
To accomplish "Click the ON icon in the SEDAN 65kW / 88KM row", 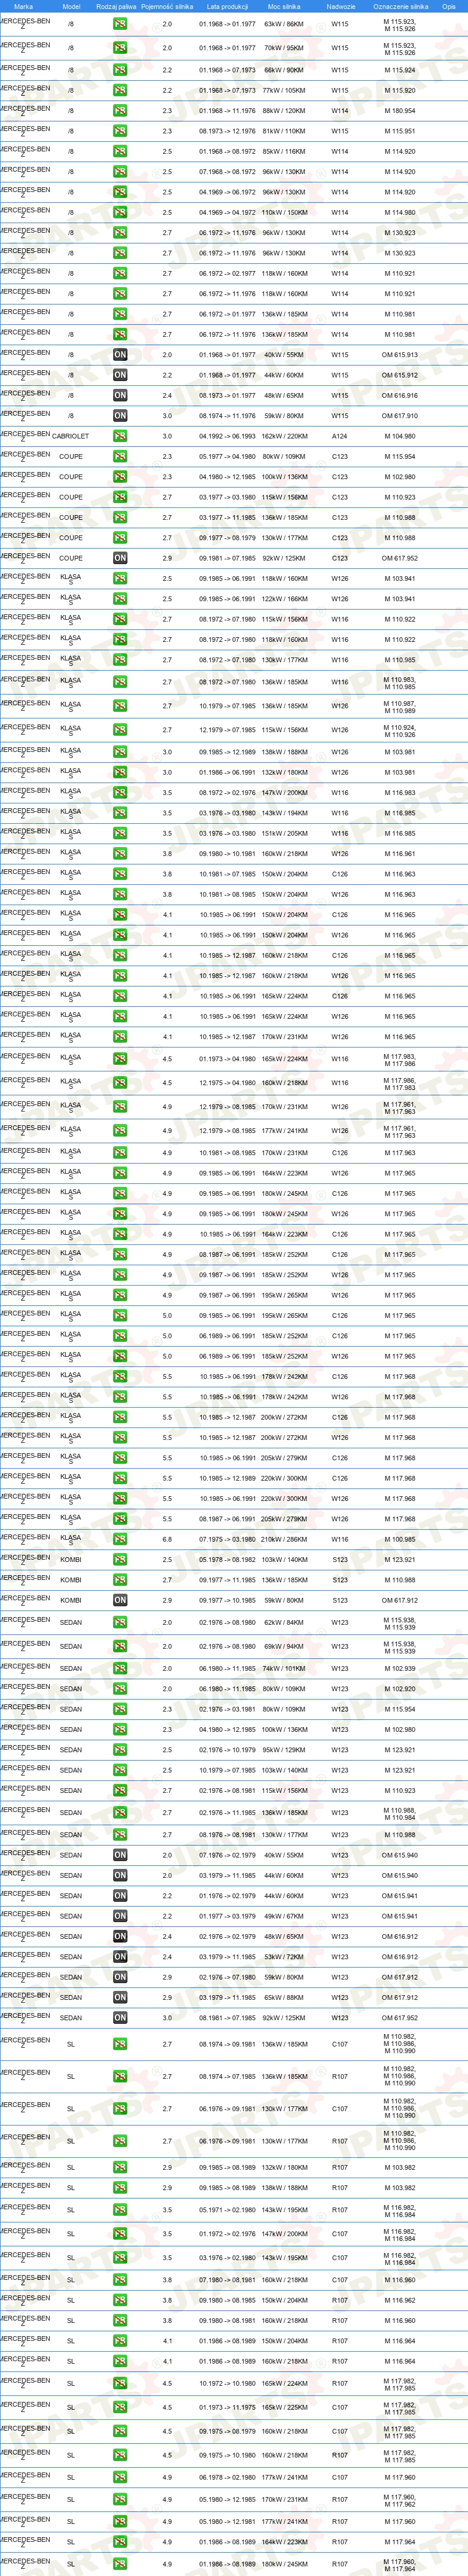I will tap(120, 1998).
